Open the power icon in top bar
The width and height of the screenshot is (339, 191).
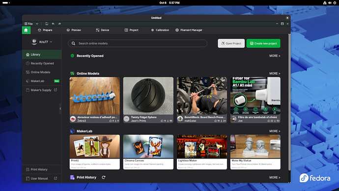click(335, 3)
